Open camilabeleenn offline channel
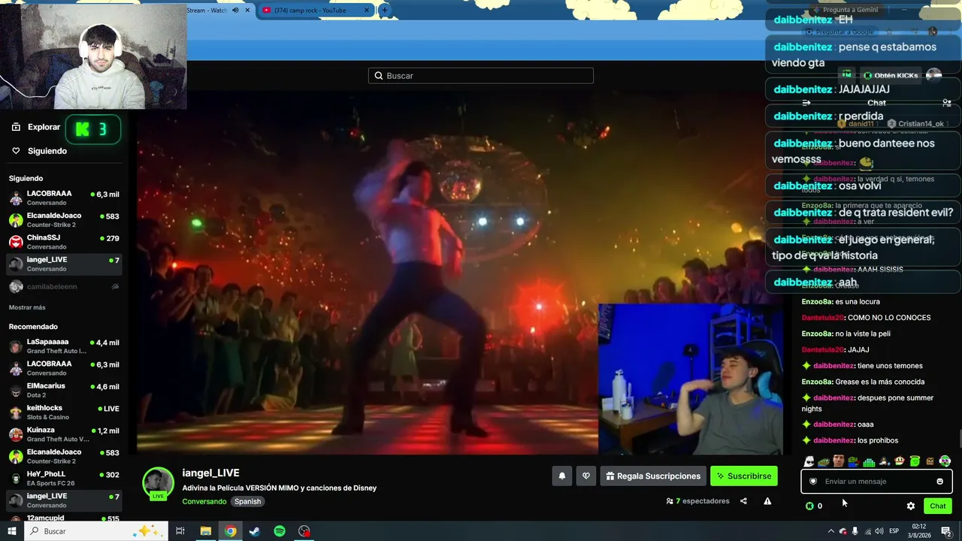This screenshot has width=962, height=541. [64, 286]
